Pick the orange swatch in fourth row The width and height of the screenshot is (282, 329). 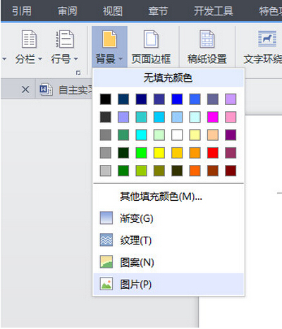pos(195,153)
